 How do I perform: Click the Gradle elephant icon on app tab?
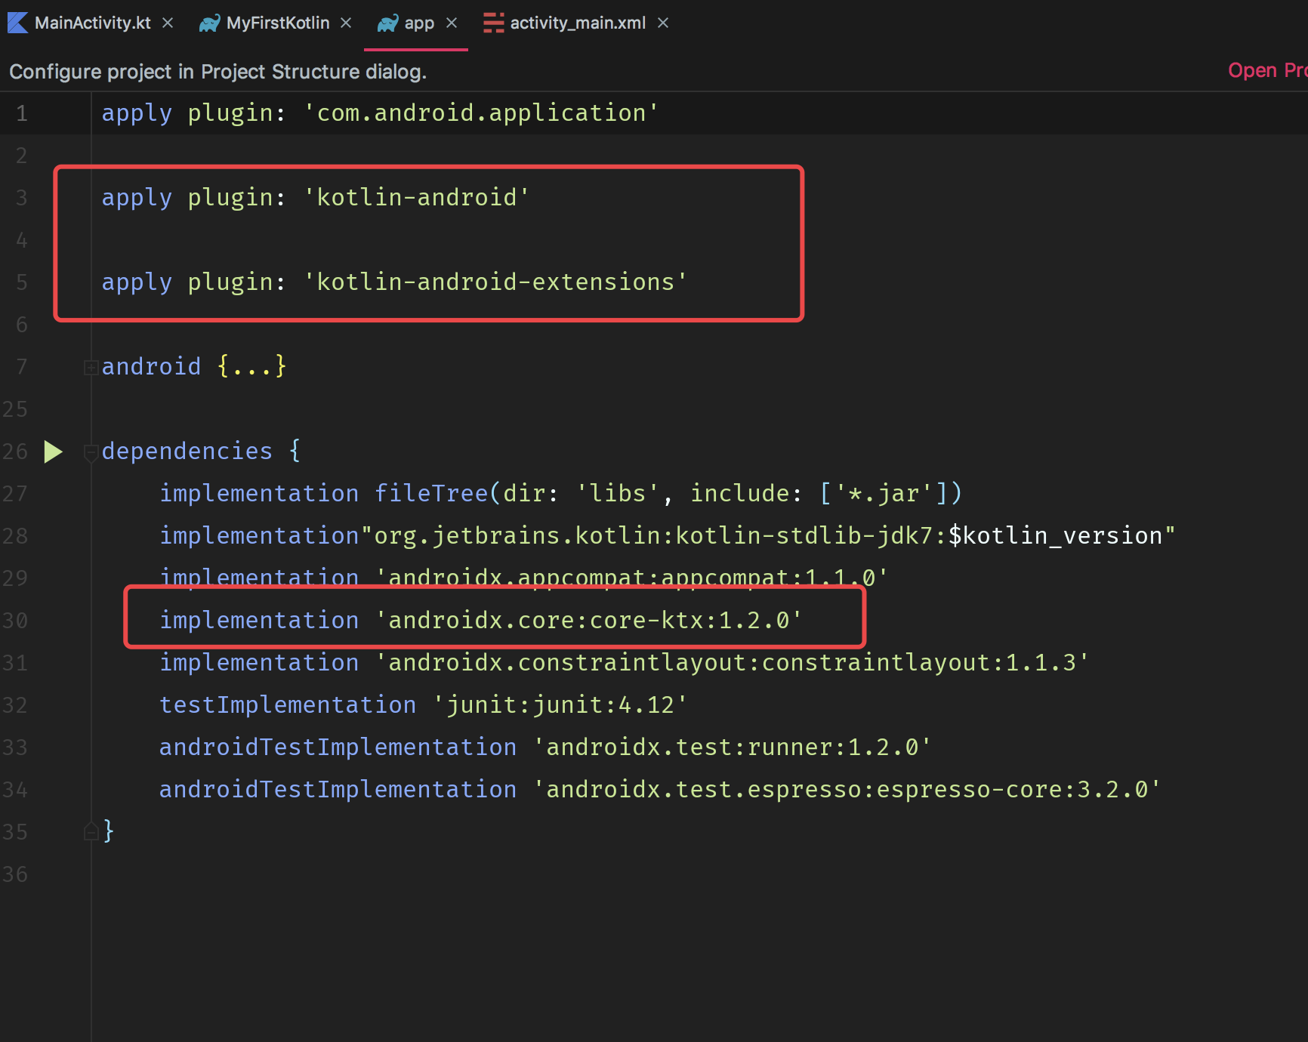click(x=387, y=23)
